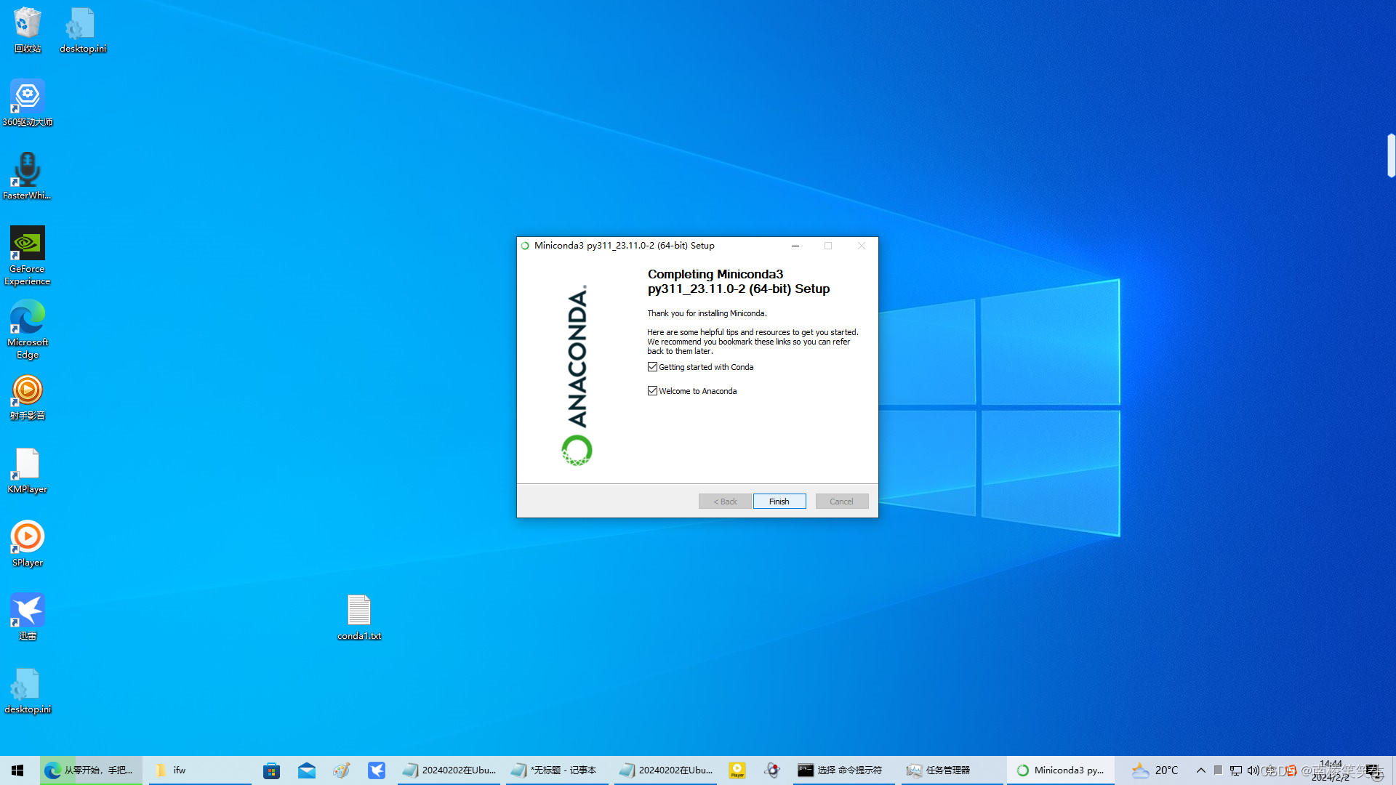Screen dimensions: 1396x785
Task: Open the network icon in system tray
Action: click(1235, 770)
